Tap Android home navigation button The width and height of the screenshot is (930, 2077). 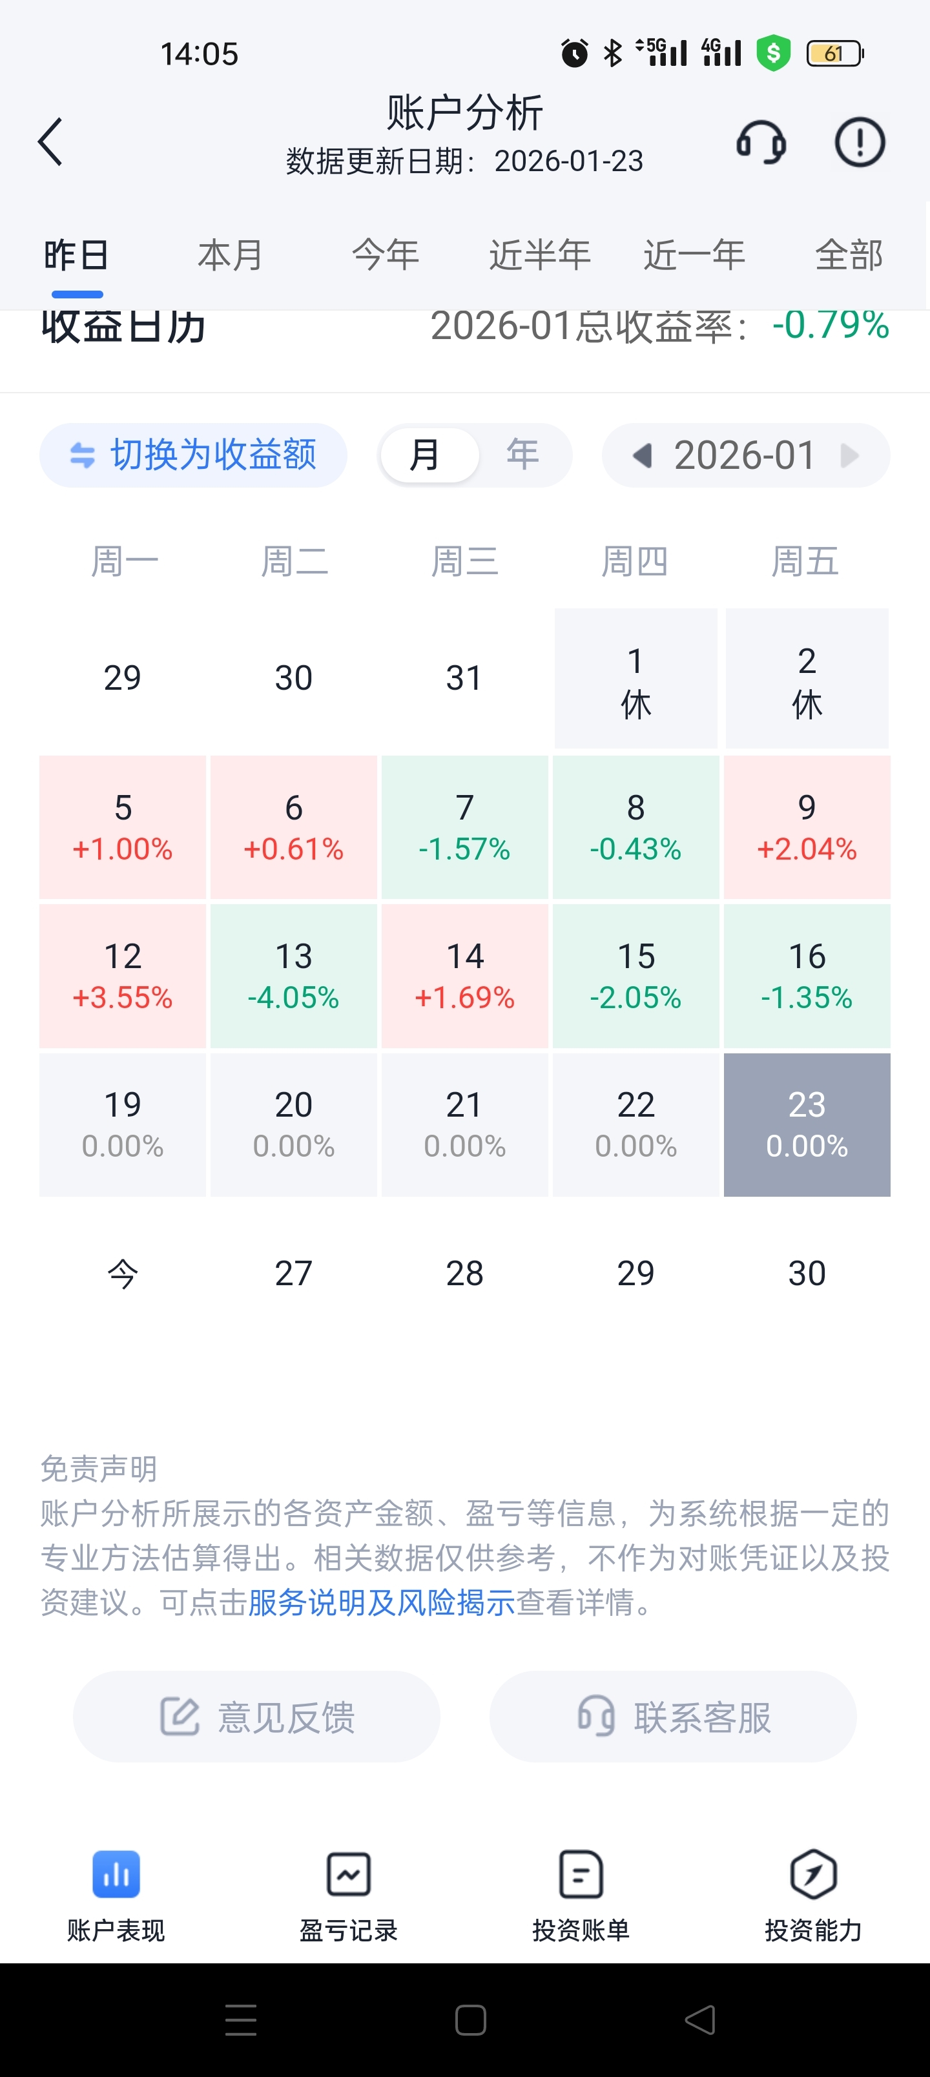point(470,2020)
